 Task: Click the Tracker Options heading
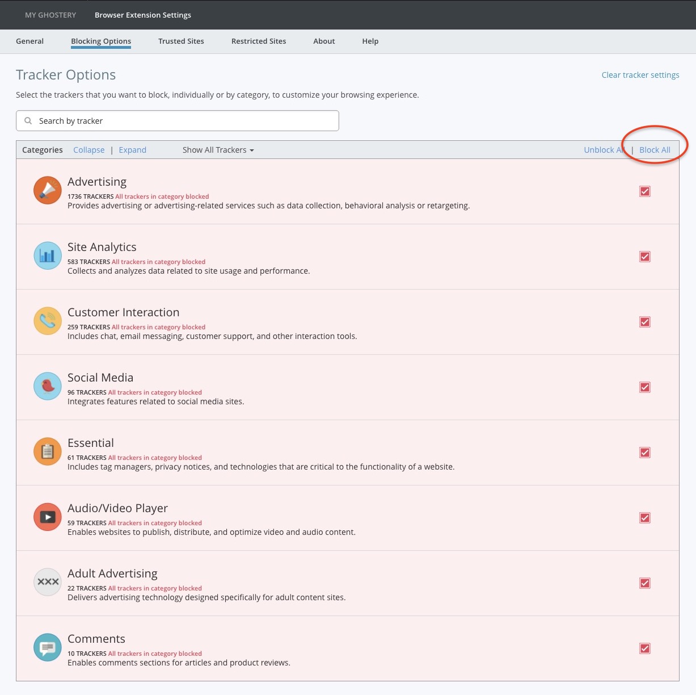[x=66, y=75]
